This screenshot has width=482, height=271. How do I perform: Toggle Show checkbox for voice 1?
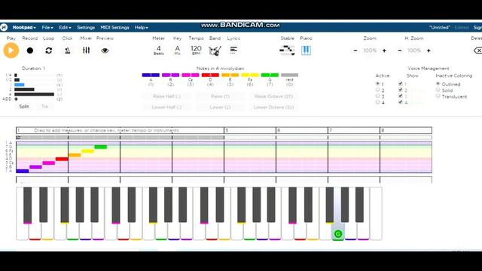[x=400, y=84]
